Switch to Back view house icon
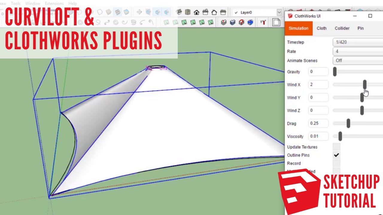The height and width of the screenshot is (215, 383). click(x=214, y=12)
